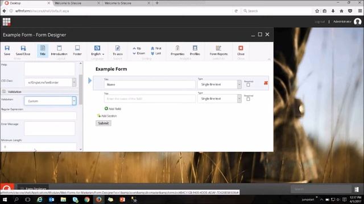Image resolution: width=364 pixels, height=204 pixels.
Task: Click the empty second field title input
Action: click(x=150, y=99)
